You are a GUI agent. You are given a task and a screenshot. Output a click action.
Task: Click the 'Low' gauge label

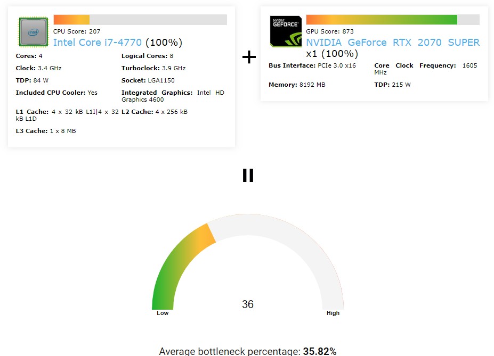[163, 313]
